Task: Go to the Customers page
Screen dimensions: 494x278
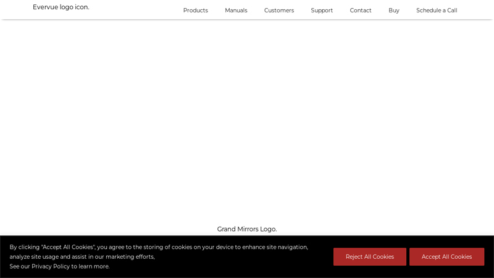Action: click(279, 11)
